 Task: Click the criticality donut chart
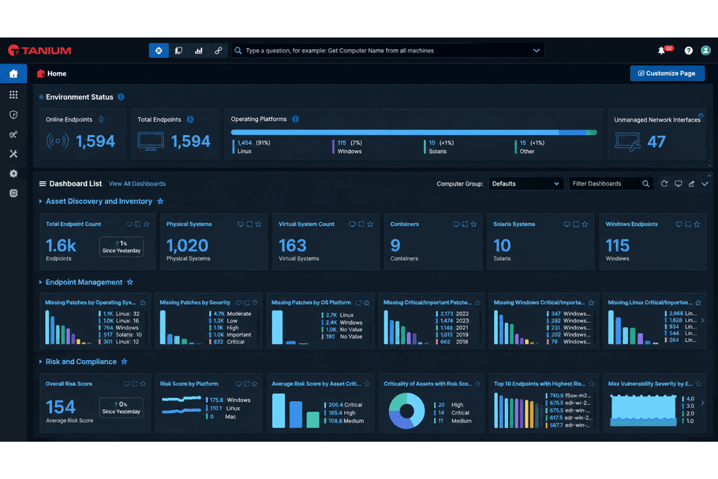[407, 410]
